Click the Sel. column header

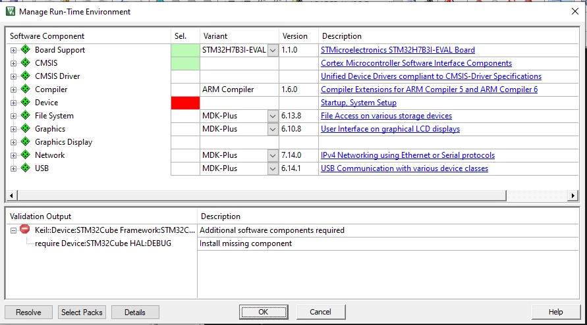(x=185, y=36)
